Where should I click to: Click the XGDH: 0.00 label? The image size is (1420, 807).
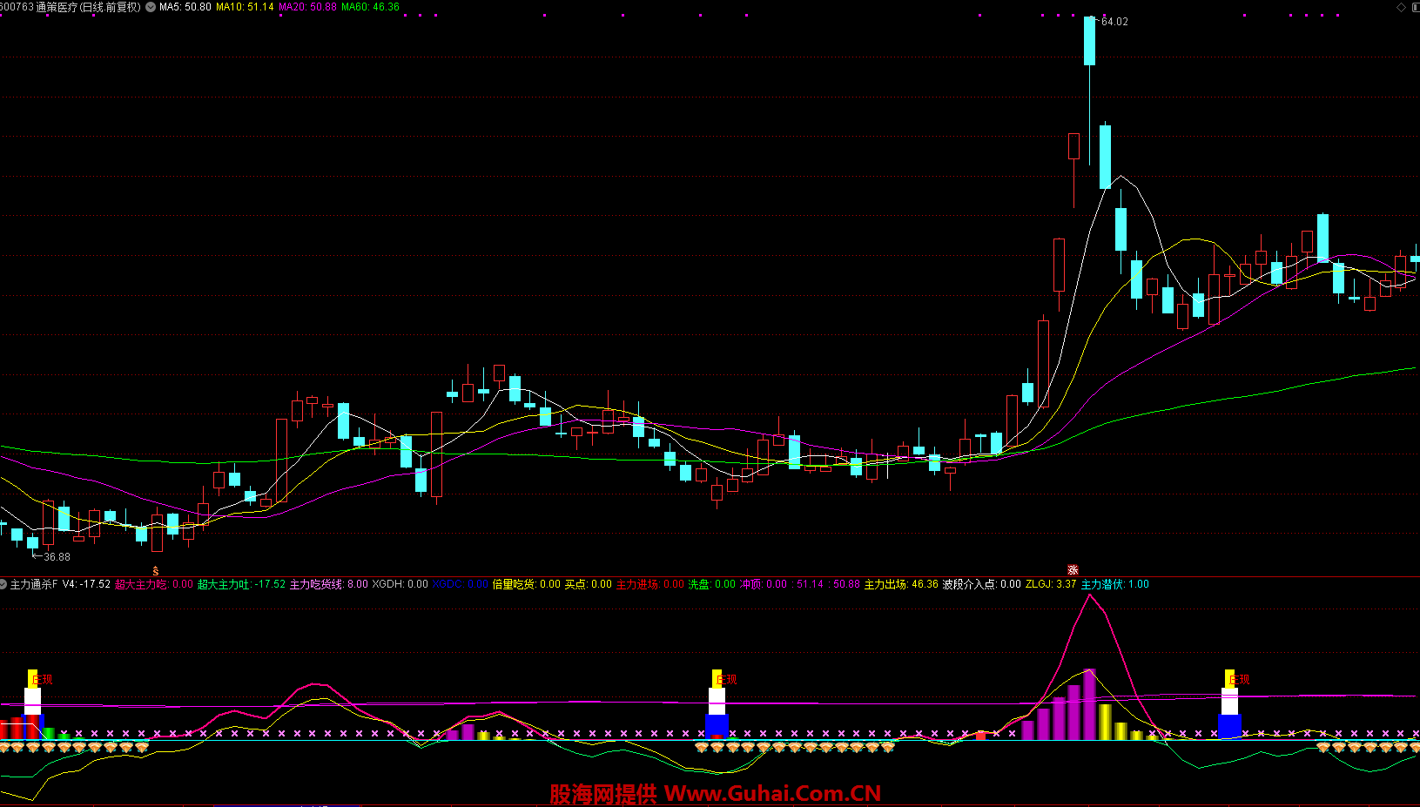(400, 584)
